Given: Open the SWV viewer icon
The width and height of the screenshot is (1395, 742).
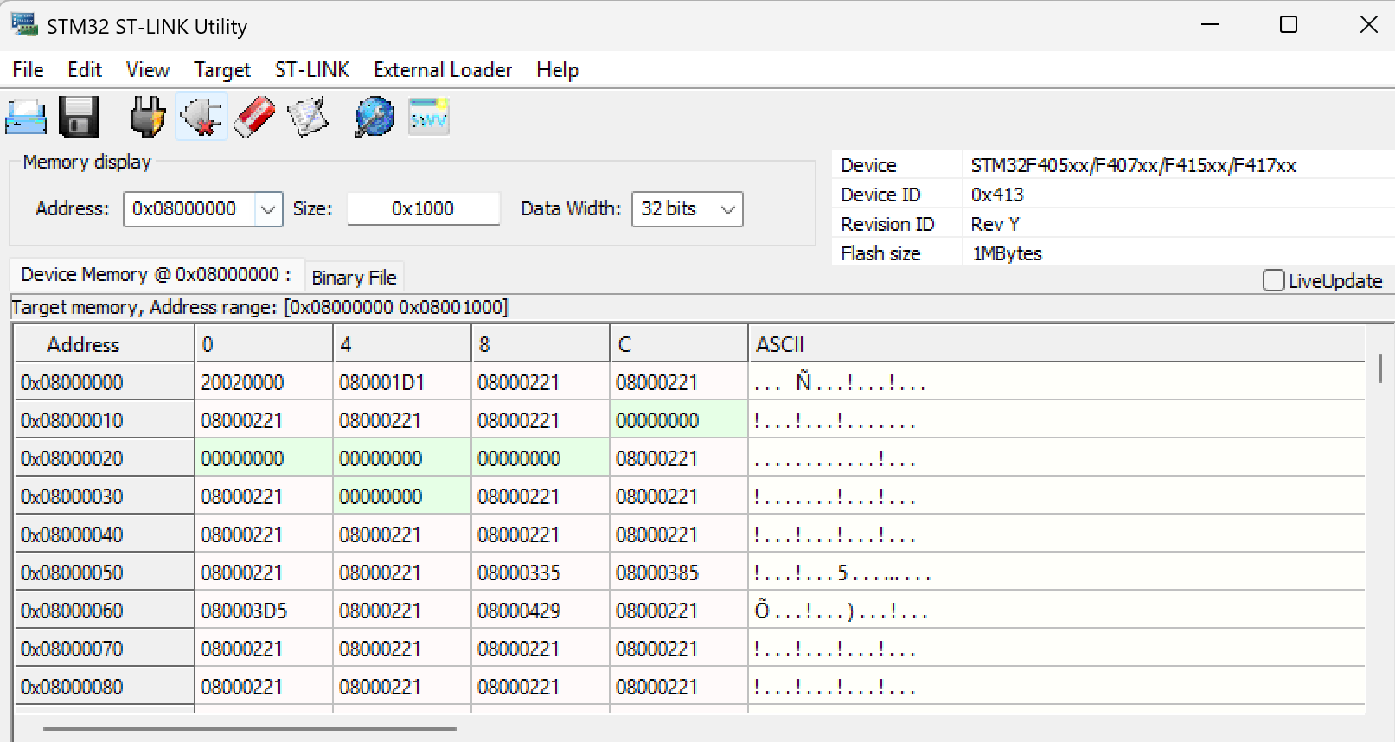Looking at the screenshot, I should (429, 117).
